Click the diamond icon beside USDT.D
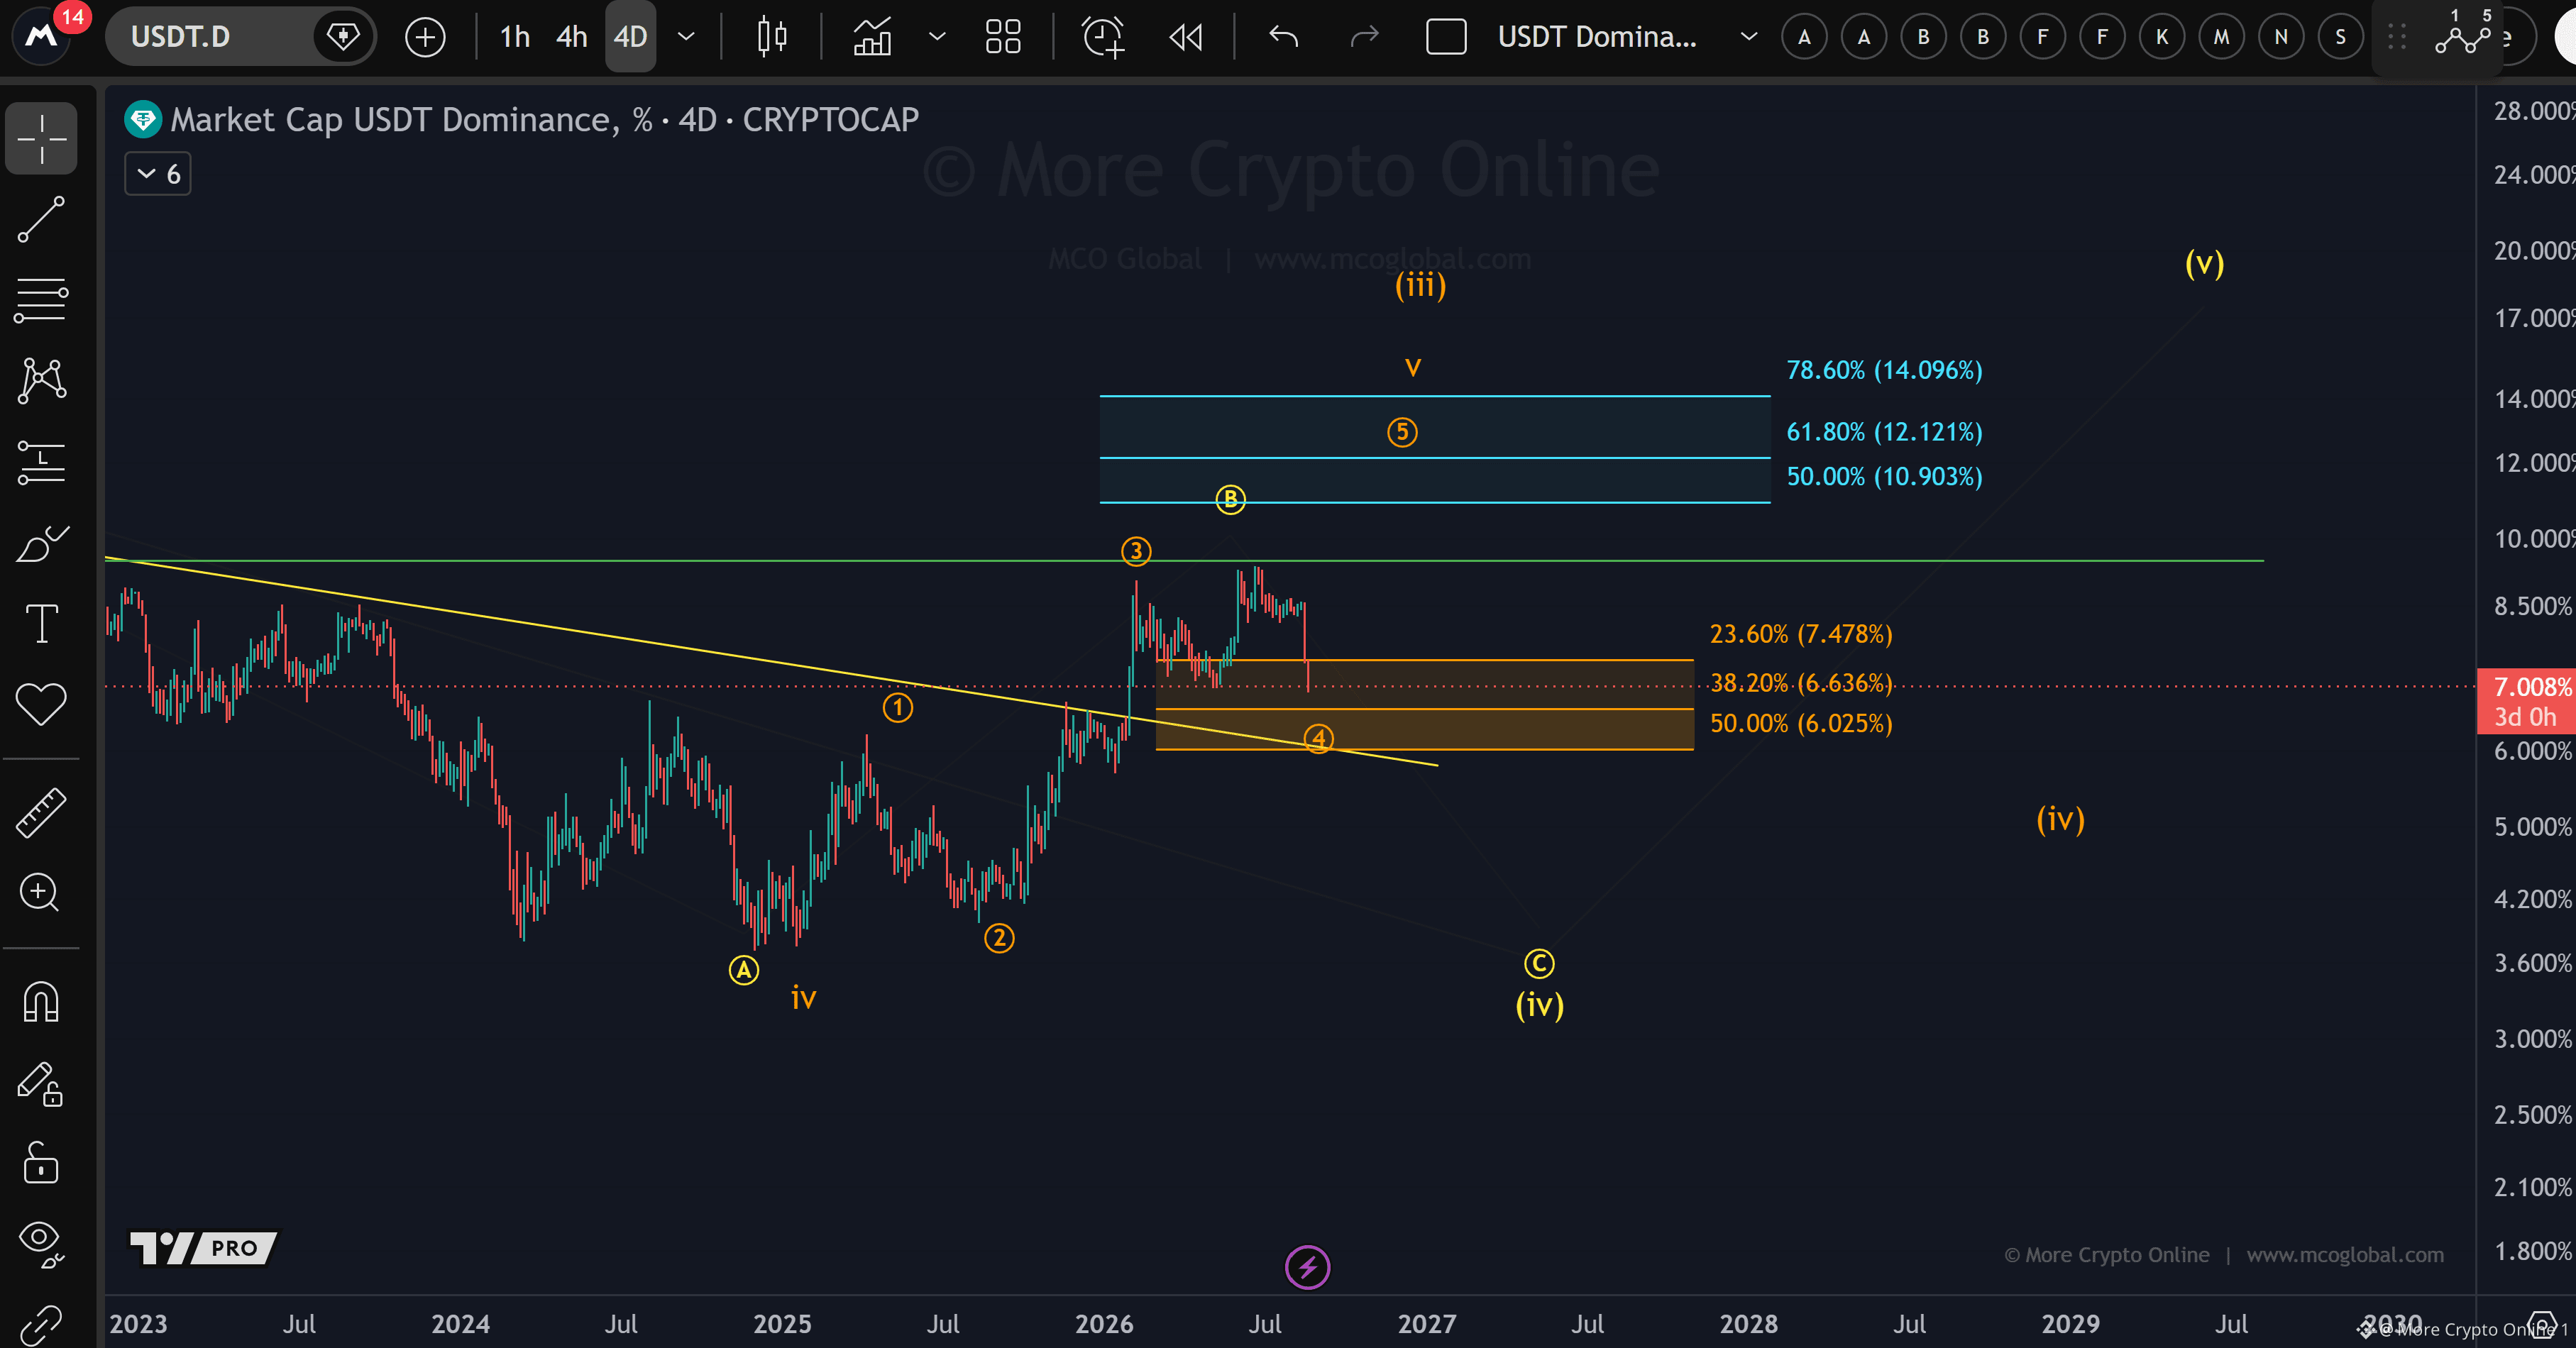This screenshot has height=1348, width=2576. coord(343,37)
